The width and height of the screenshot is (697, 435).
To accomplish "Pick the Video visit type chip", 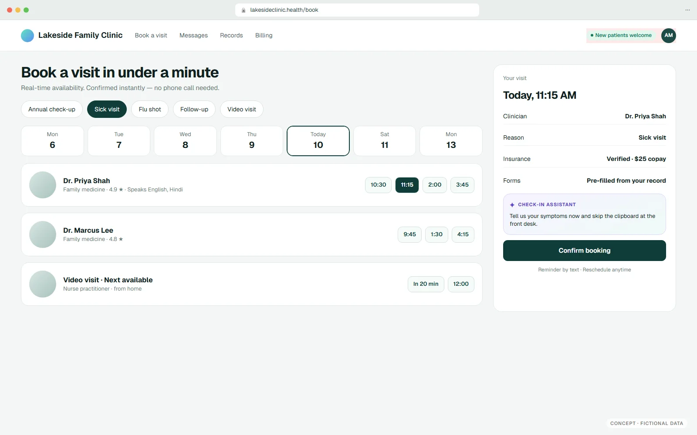I will pyautogui.click(x=242, y=109).
